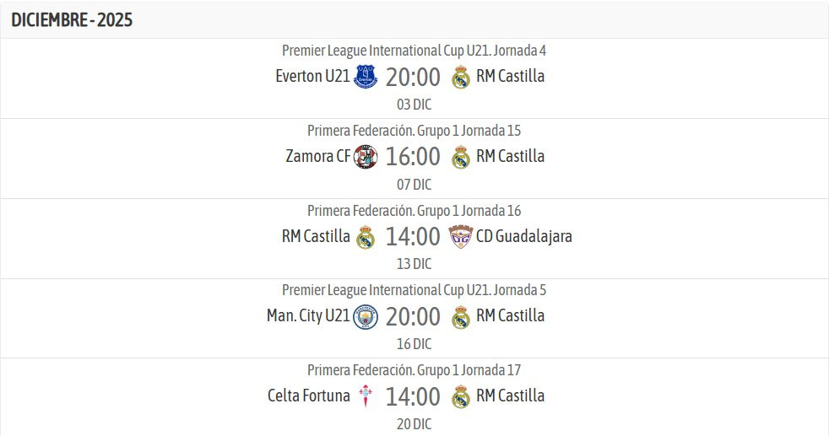Click the DICIEMBRE - 2025 month header

click(72, 20)
